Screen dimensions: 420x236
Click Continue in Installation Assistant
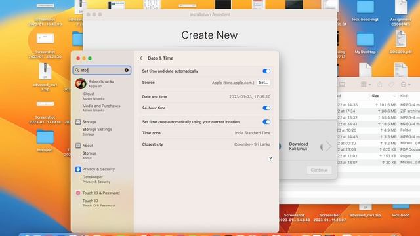click(x=319, y=170)
